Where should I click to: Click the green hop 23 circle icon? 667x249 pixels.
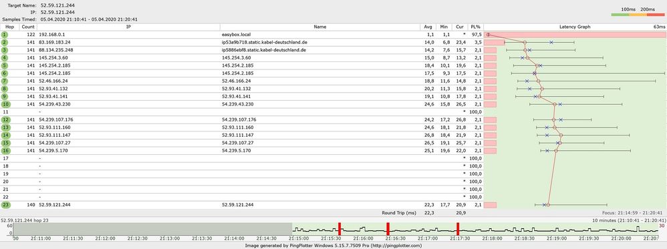pos(5,205)
